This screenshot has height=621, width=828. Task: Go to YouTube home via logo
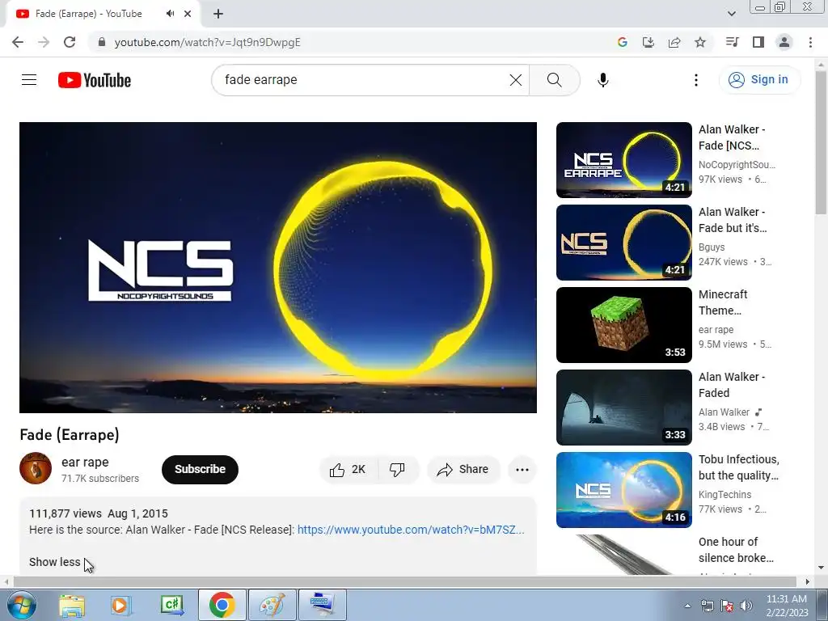(95, 80)
